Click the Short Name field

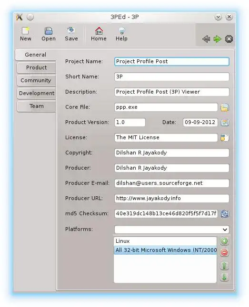(172, 77)
